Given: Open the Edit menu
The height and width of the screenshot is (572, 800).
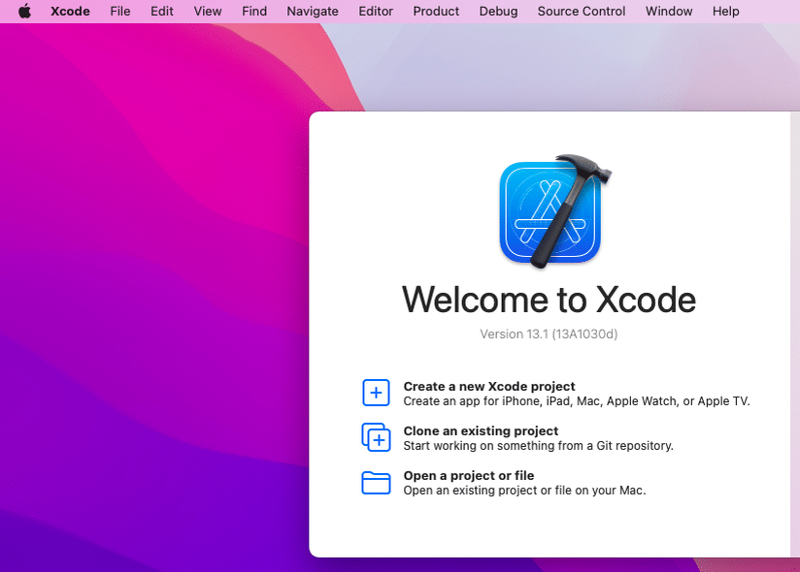Looking at the screenshot, I should [162, 11].
